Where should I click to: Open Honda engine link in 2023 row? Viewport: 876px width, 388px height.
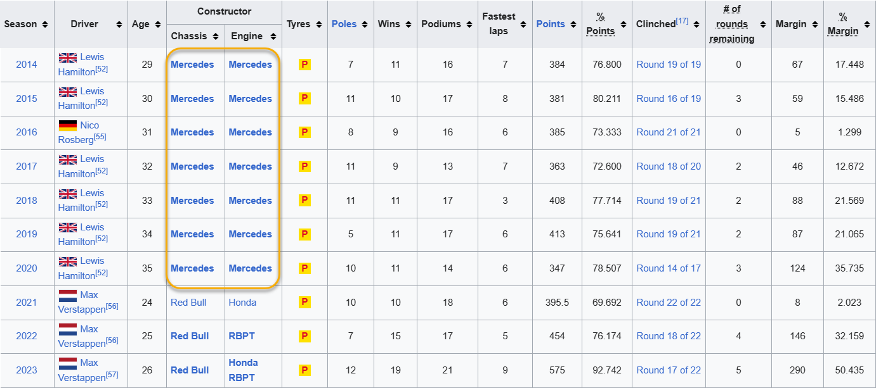[x=243, y=363]
